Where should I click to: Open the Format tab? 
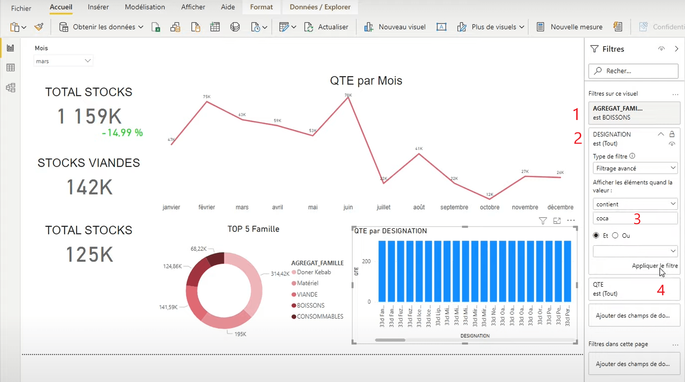pyautogui.click(x=261, y=7)
